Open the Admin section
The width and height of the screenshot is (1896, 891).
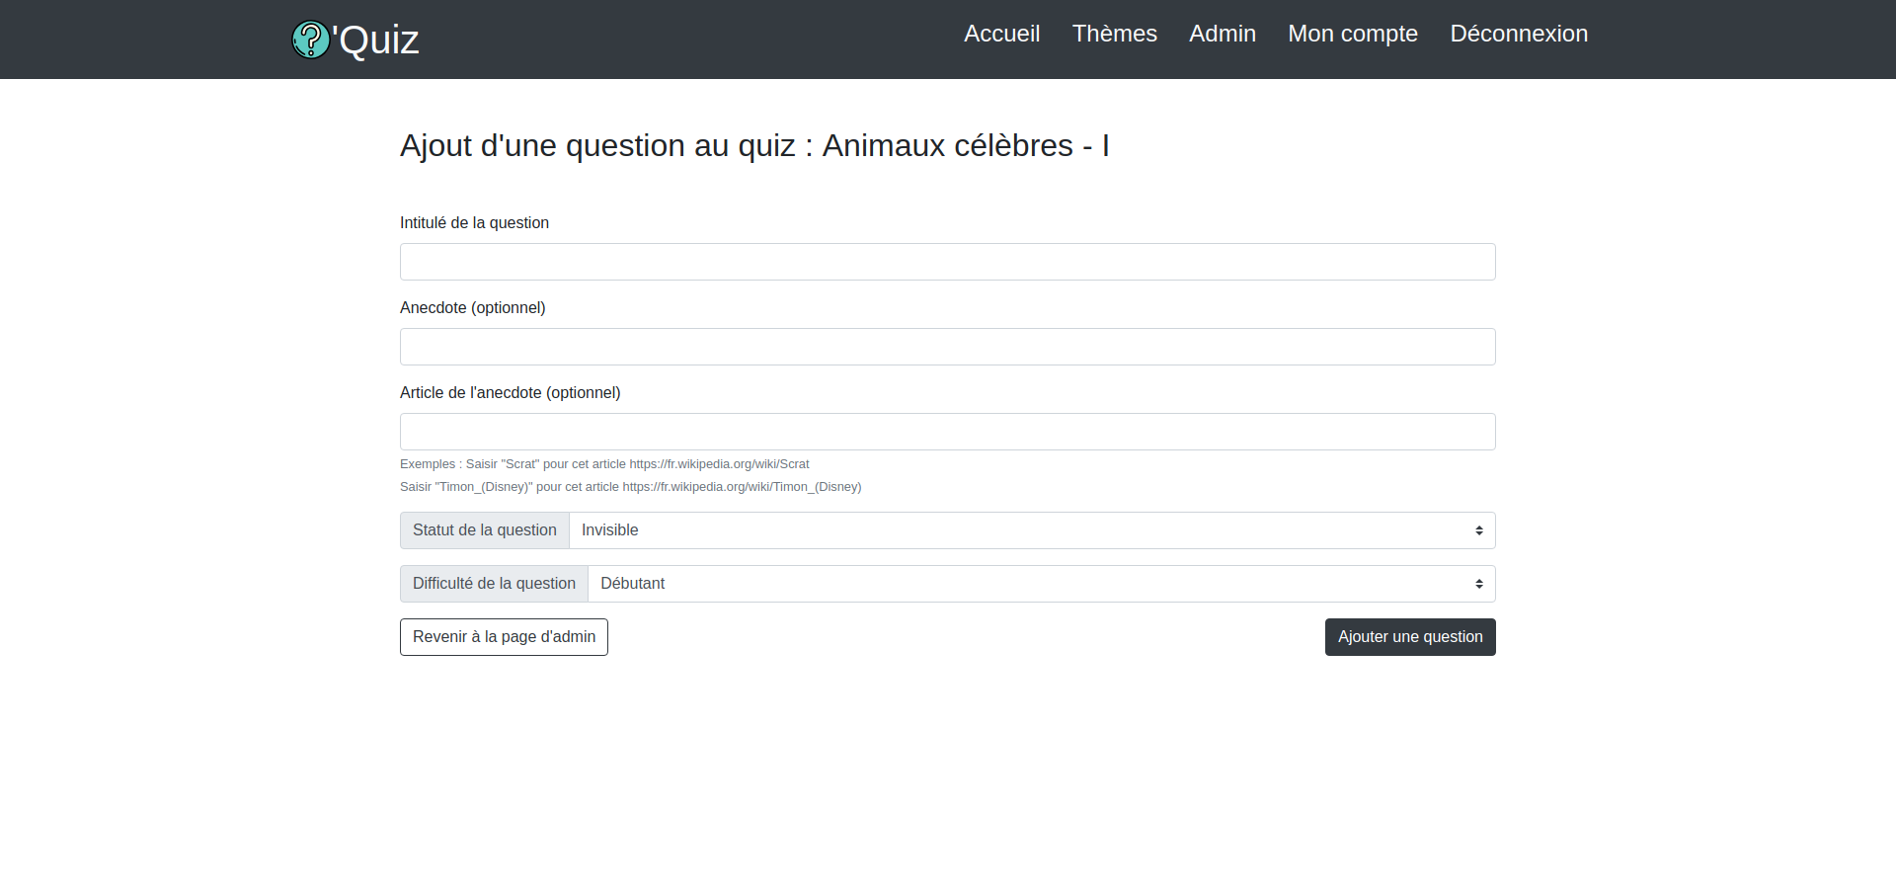[1222, 34]
